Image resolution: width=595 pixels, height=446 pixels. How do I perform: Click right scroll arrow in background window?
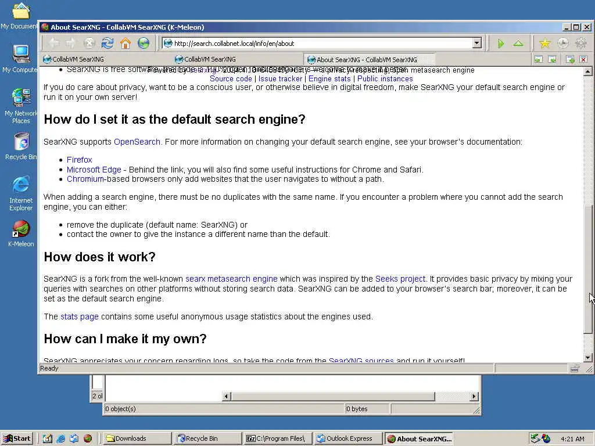tap(474, 396)
